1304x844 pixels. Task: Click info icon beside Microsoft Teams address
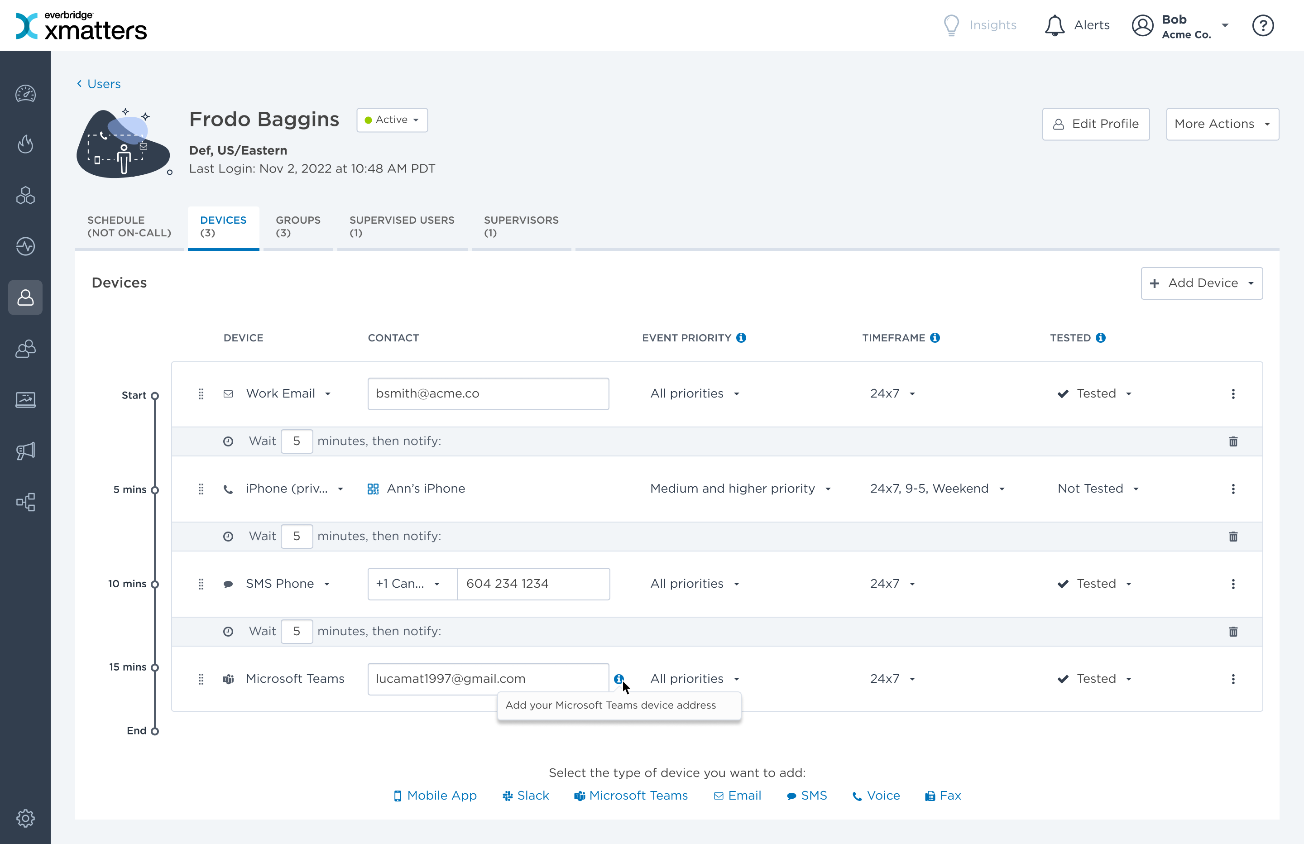pos(619,678)
